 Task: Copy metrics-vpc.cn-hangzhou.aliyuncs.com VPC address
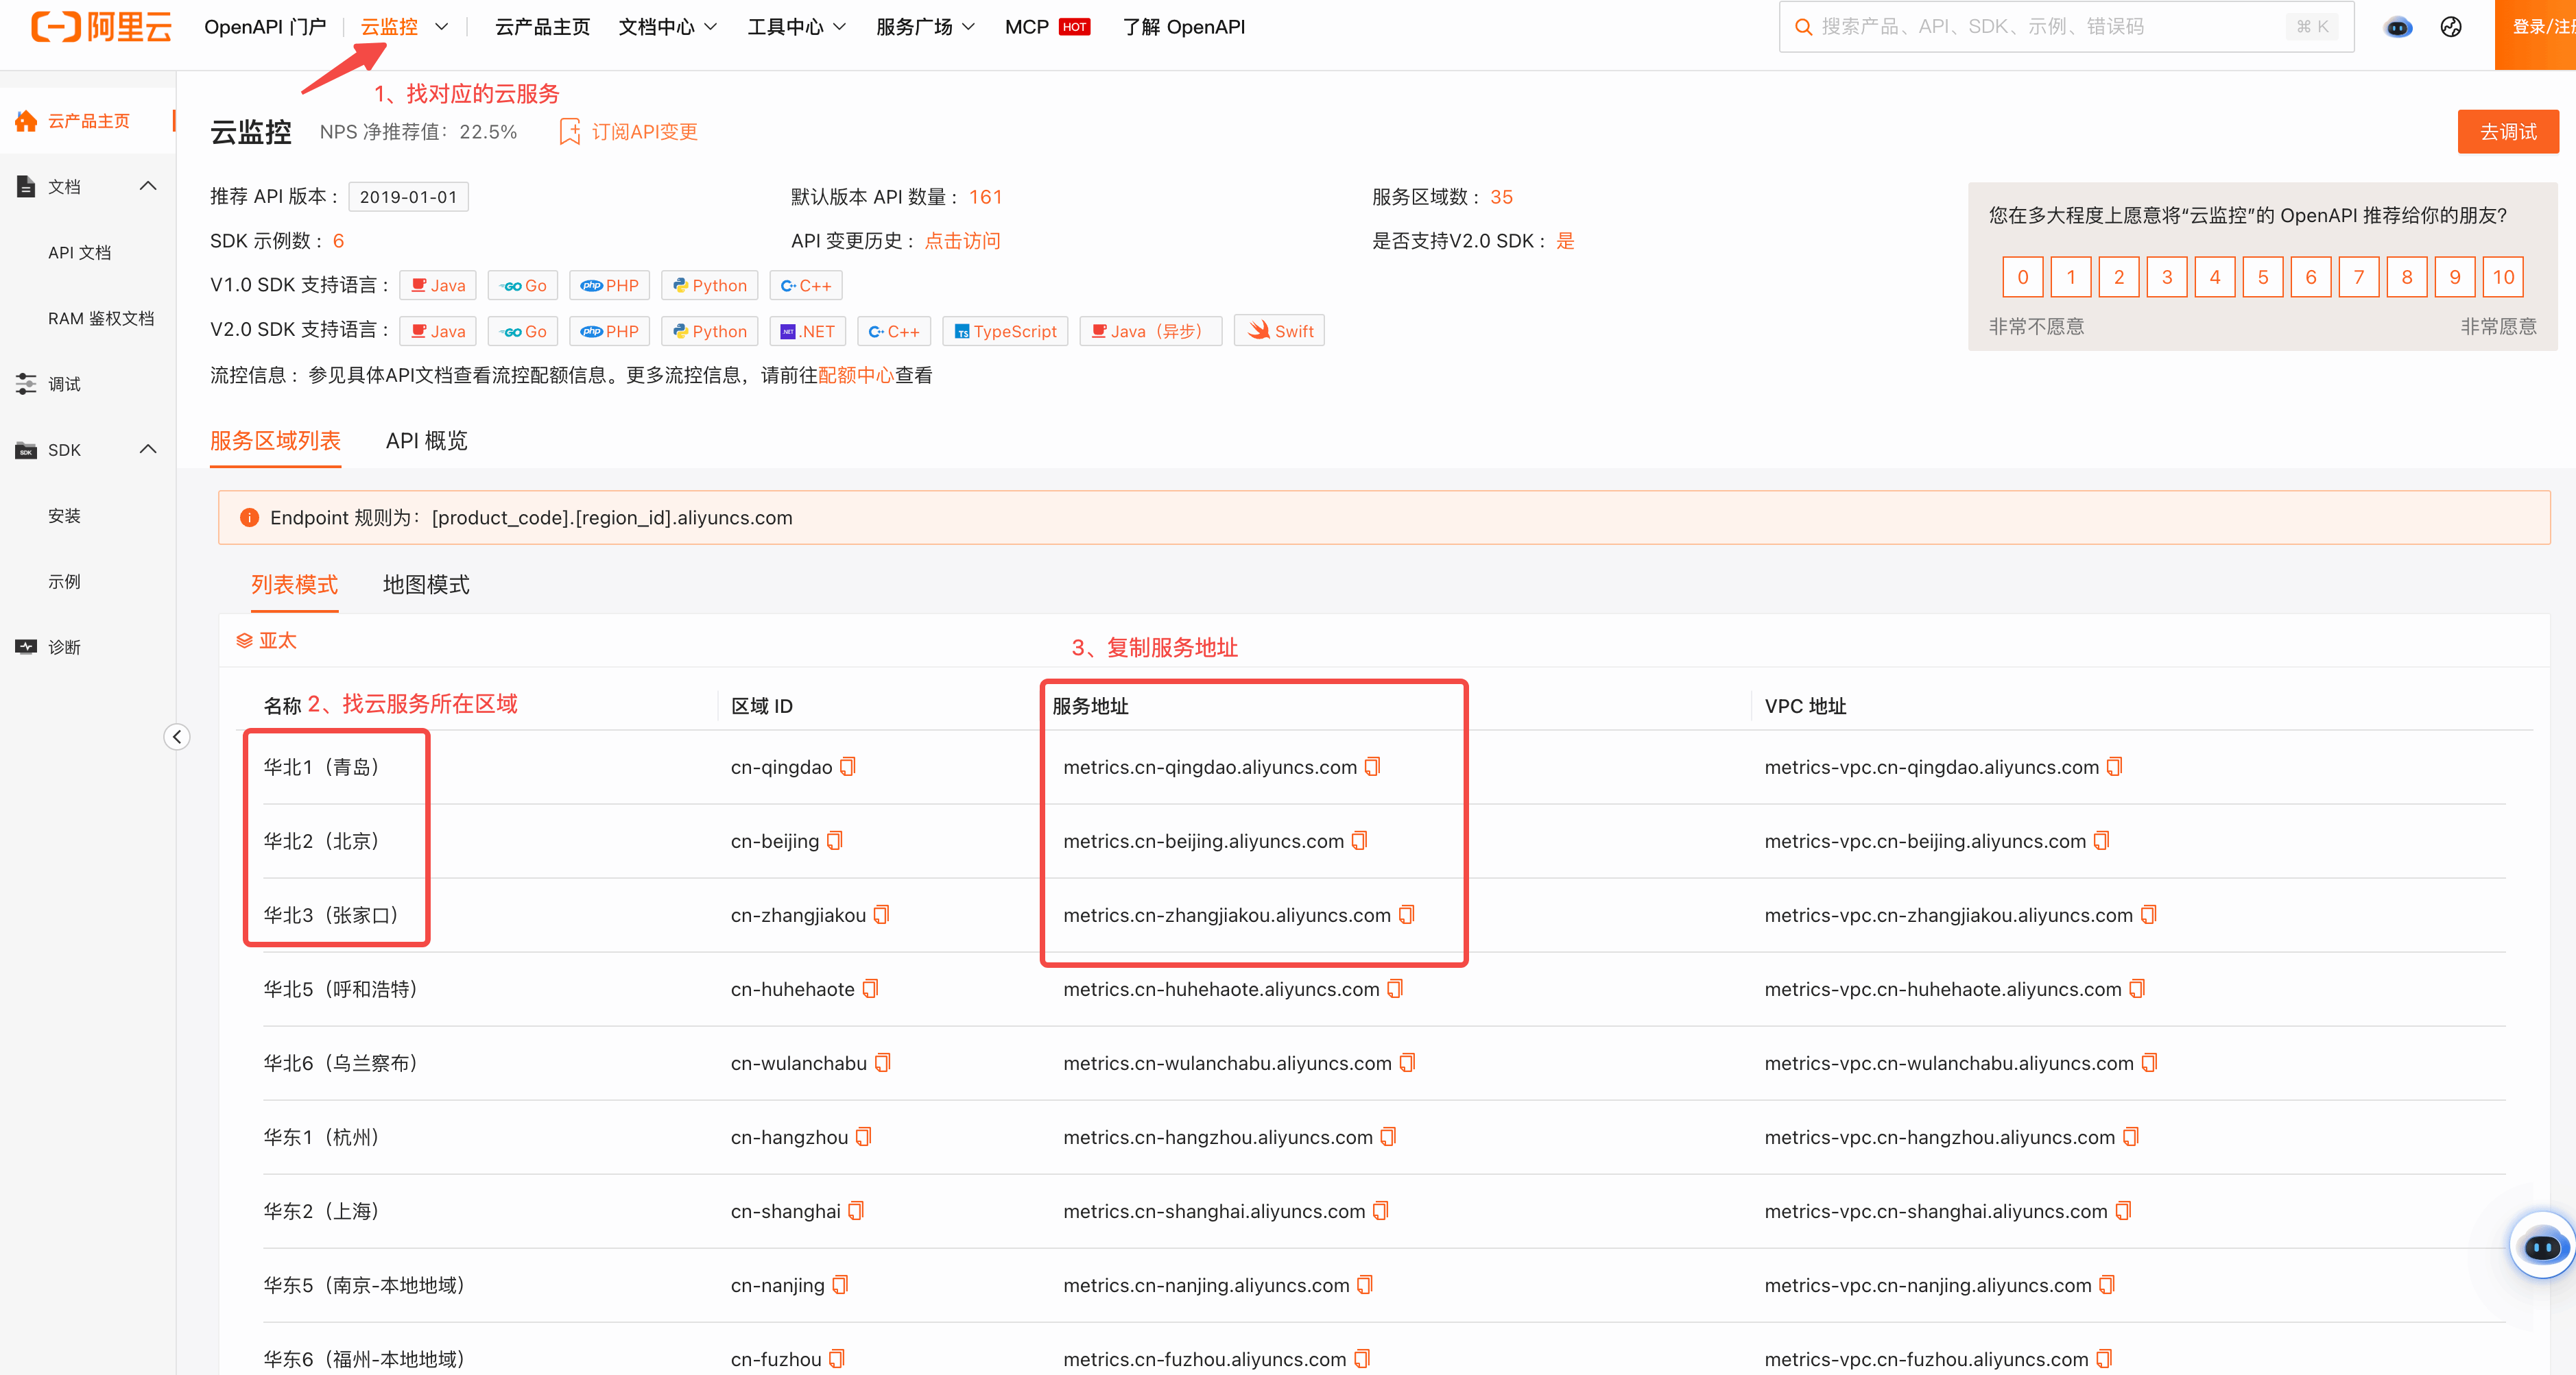coord(2130,1136)
